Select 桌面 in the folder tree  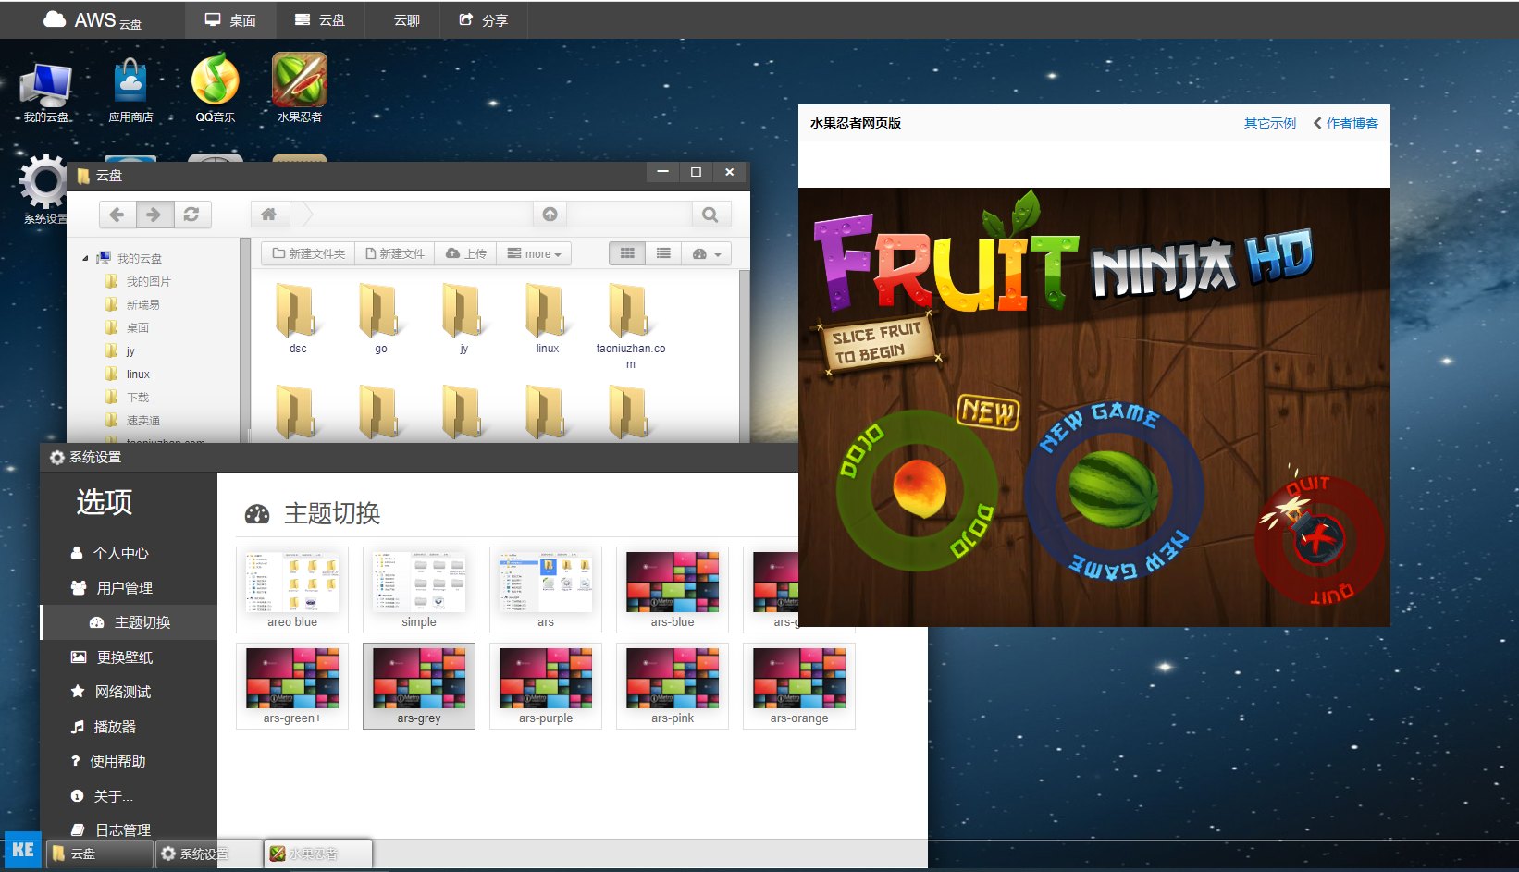(137, 328)
